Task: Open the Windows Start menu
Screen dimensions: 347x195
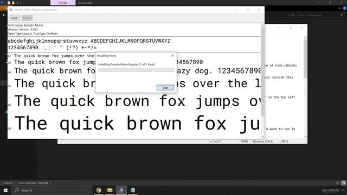Action: (5, 190)
